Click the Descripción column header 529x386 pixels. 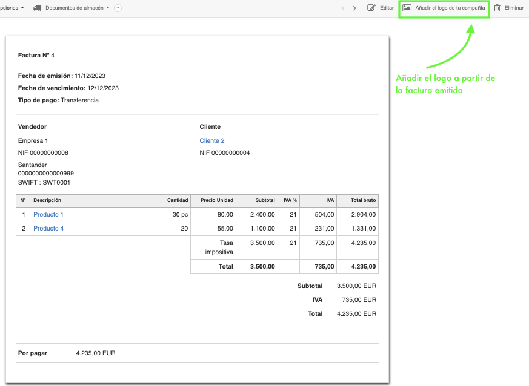click(47, 200)
